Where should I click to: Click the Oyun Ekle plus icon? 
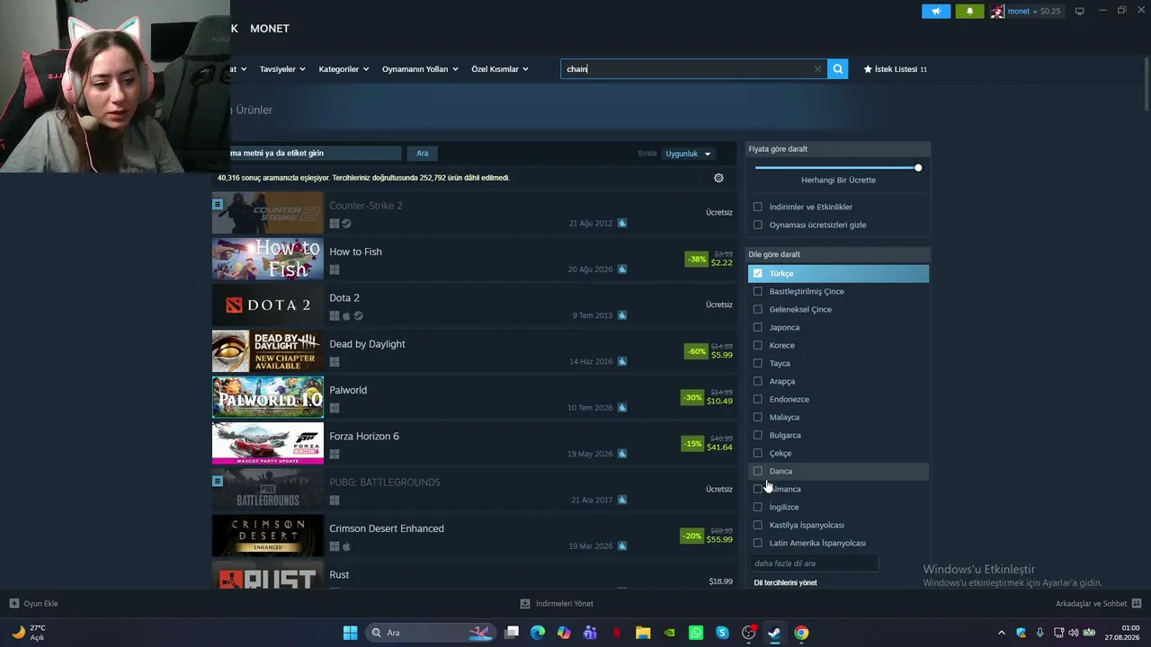(14, 604)
